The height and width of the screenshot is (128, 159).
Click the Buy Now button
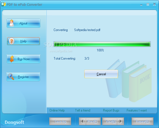[23, 59]
